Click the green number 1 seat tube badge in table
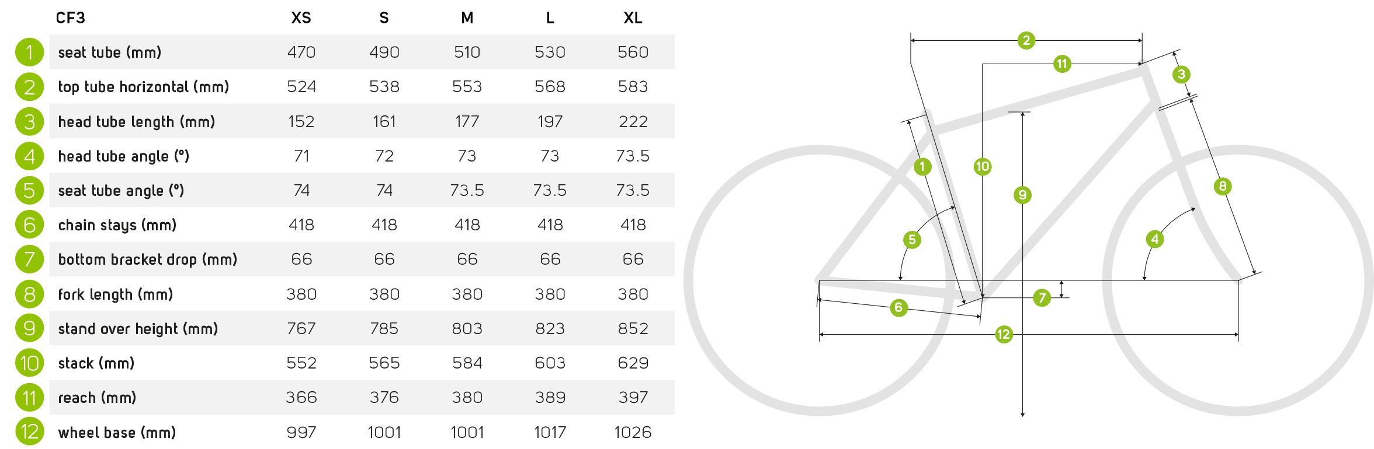This screenshot has height=449, width=1374. (29, 52)
